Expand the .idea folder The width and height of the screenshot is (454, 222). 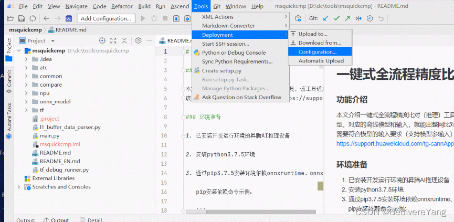coord(26,59)
